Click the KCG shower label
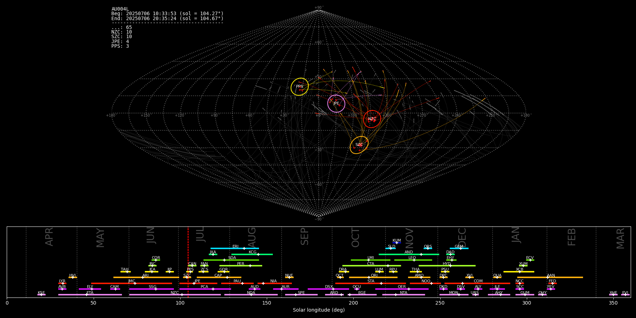This screenshot has width=636, height=318. point(253,252)
